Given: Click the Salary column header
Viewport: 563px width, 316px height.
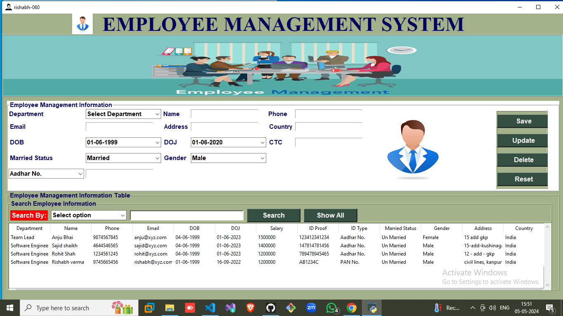Looking at the screenshot, I should click(x=277, y=228).
